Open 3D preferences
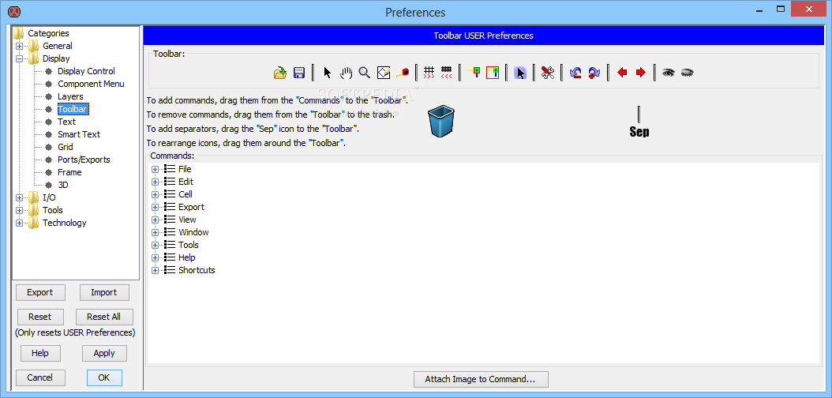 [x=63, y=186]
